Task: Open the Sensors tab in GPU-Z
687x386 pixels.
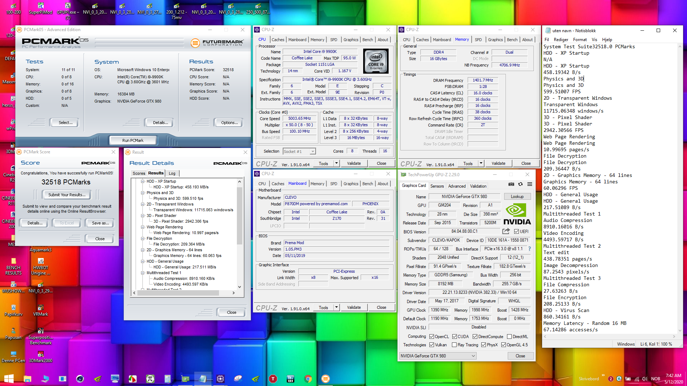Action: click(x=437, y=186)
